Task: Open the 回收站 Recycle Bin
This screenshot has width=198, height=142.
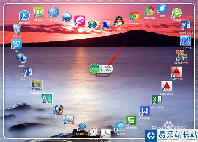Action: coord(17,29)
